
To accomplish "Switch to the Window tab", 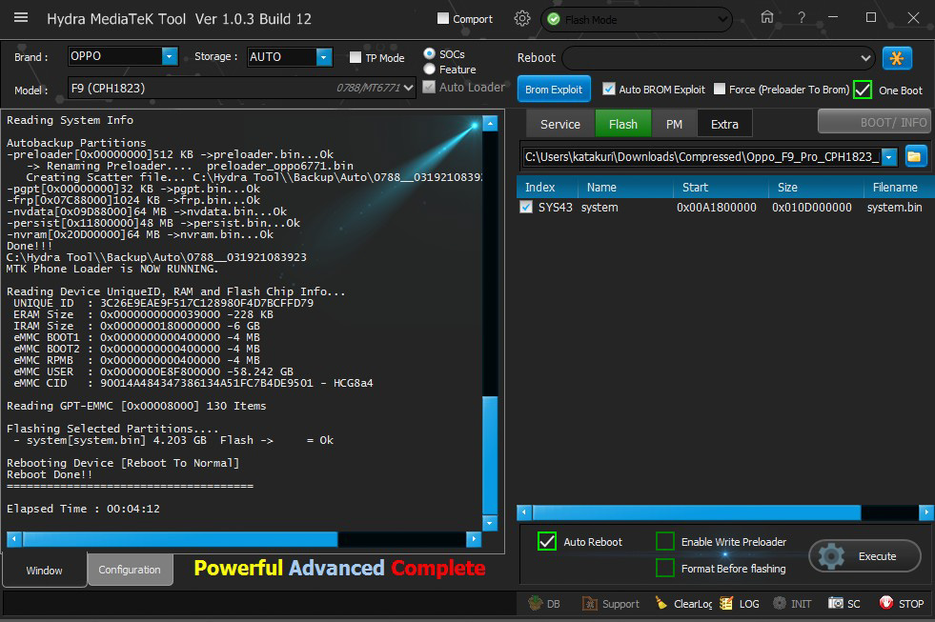I will (44, 571).
